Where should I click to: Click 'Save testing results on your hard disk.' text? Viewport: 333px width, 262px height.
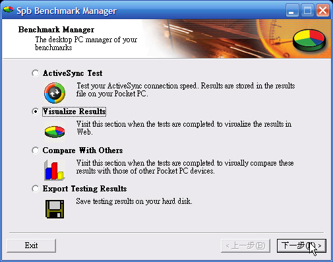tap(134, 201)
